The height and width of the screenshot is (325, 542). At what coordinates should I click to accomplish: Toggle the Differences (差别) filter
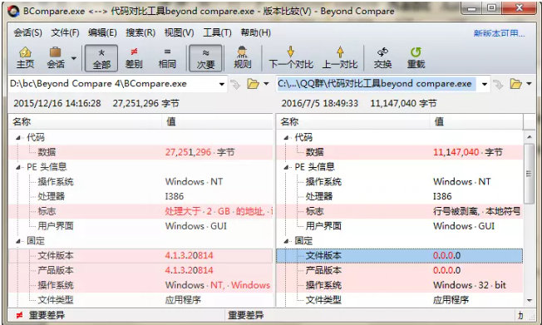(x=134, y=57)
